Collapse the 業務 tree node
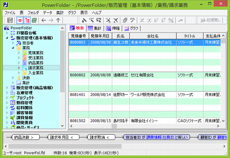The image size is (230, 158). 13,48
